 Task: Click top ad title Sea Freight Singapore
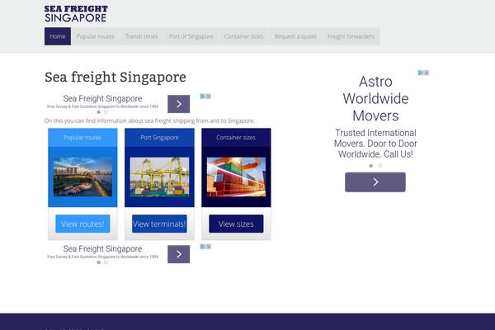click(102, 98)
